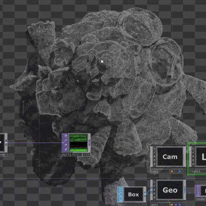
Task: Toggle blue display flag on cam1
Action: point(180,171)
